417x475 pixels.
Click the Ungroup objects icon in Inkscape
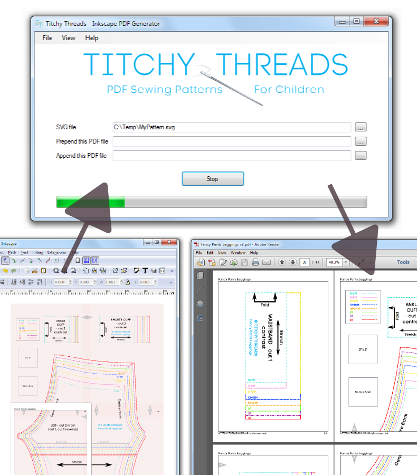point(124,271)
